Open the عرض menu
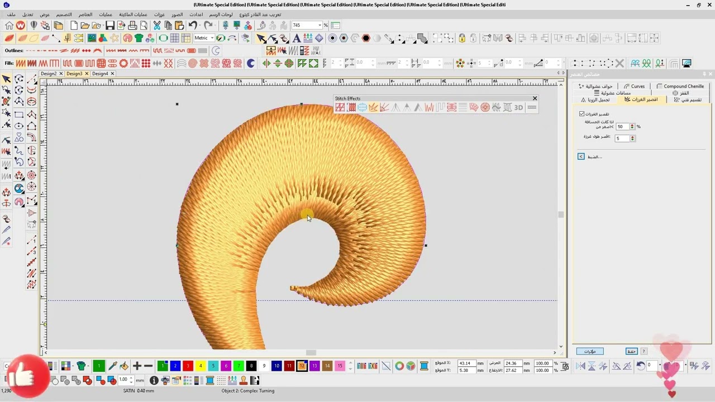Screen dimensions: 715x402 (45, 15)
